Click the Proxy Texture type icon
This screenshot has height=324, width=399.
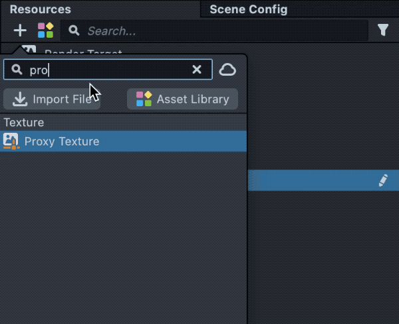pos(11,141)
